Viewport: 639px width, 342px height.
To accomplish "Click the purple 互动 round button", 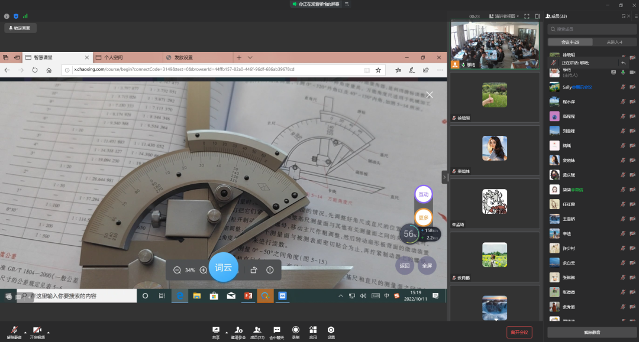I will 424,194.
